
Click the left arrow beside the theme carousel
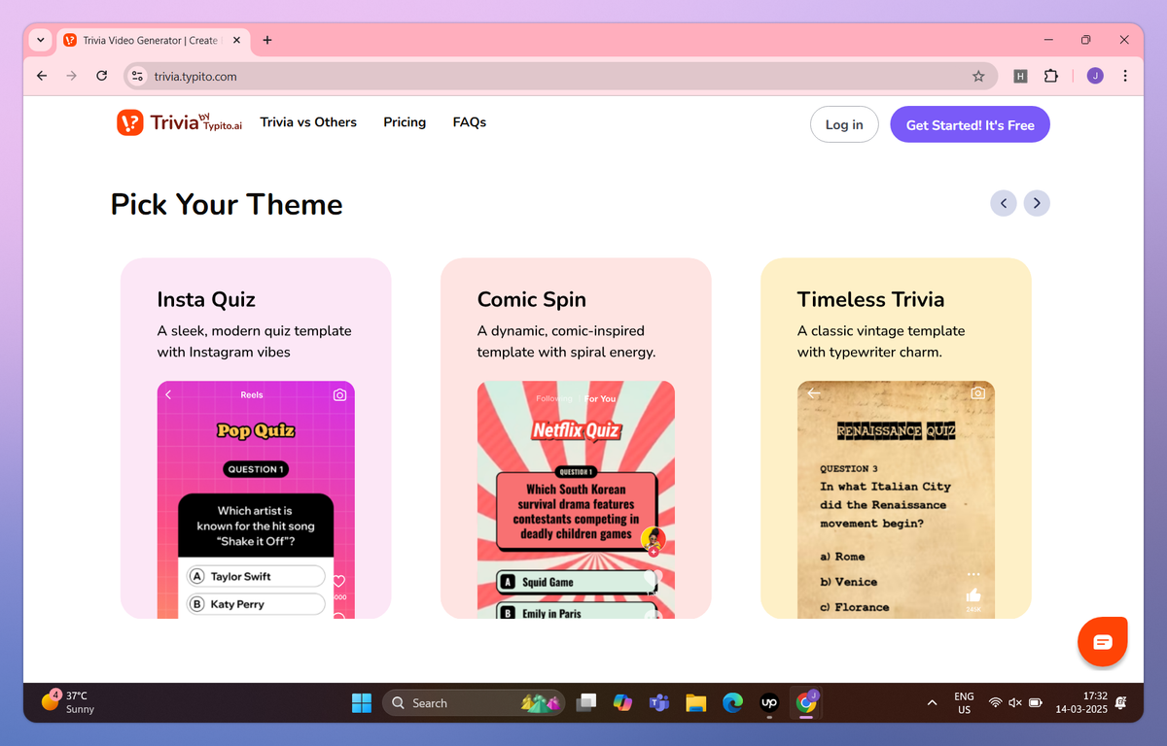coord(1004,203)
